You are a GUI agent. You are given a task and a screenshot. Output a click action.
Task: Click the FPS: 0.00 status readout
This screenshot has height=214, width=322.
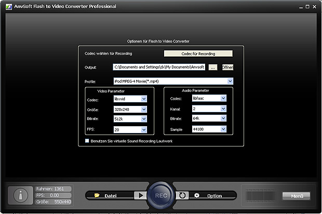tap(47, 195)
